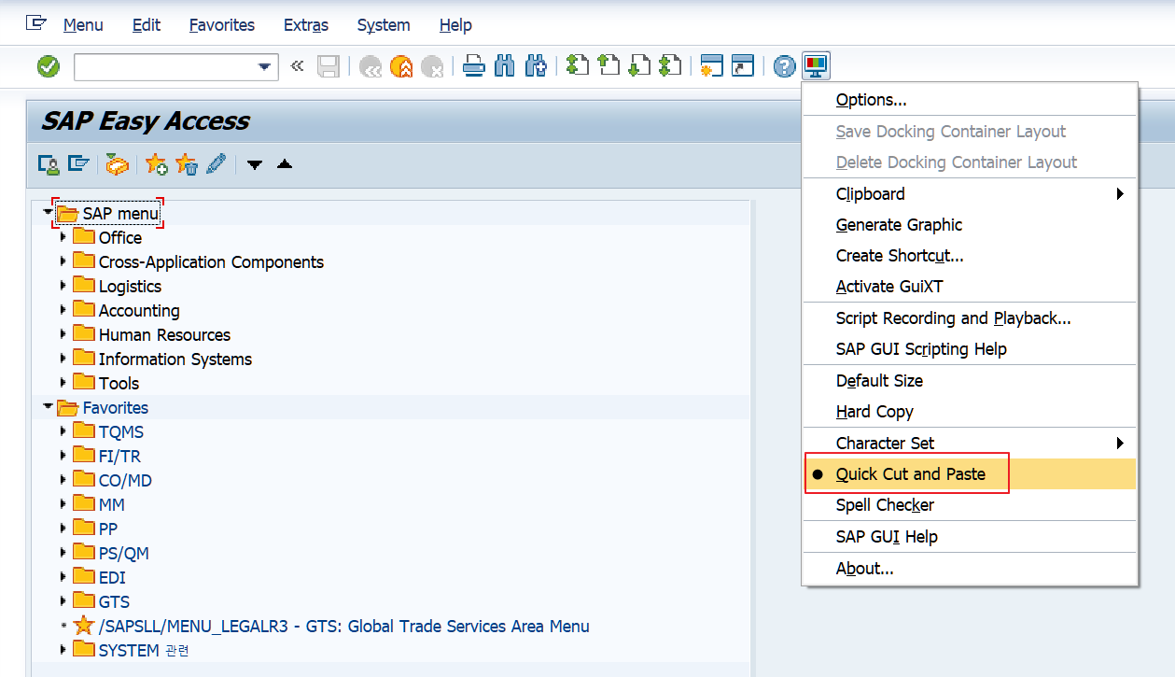Screen dimensions: 1175x677
Task: Open the Help menu in menu bar
Action: tap(455, 25)
